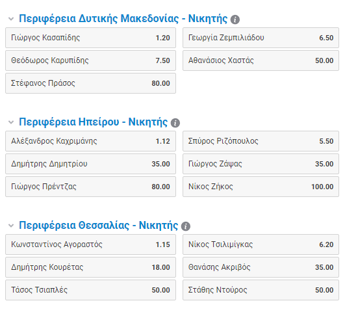Collapse the Περιφέρεια Ηπείρου section chevron
This screenshot has width=345, height=316.
[x=11, y=122]
